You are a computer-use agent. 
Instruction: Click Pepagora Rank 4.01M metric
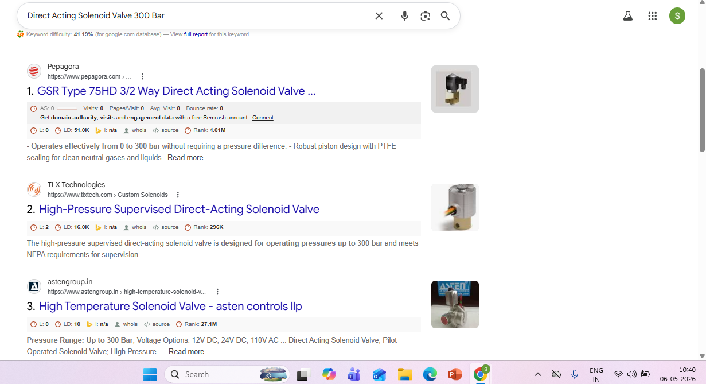click(205, 130)
